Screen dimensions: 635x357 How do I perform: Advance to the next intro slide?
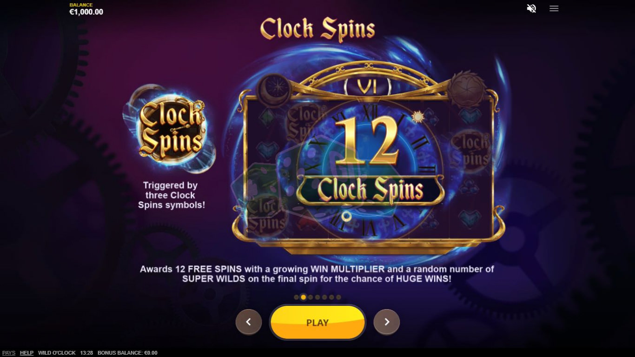(387, 322)
